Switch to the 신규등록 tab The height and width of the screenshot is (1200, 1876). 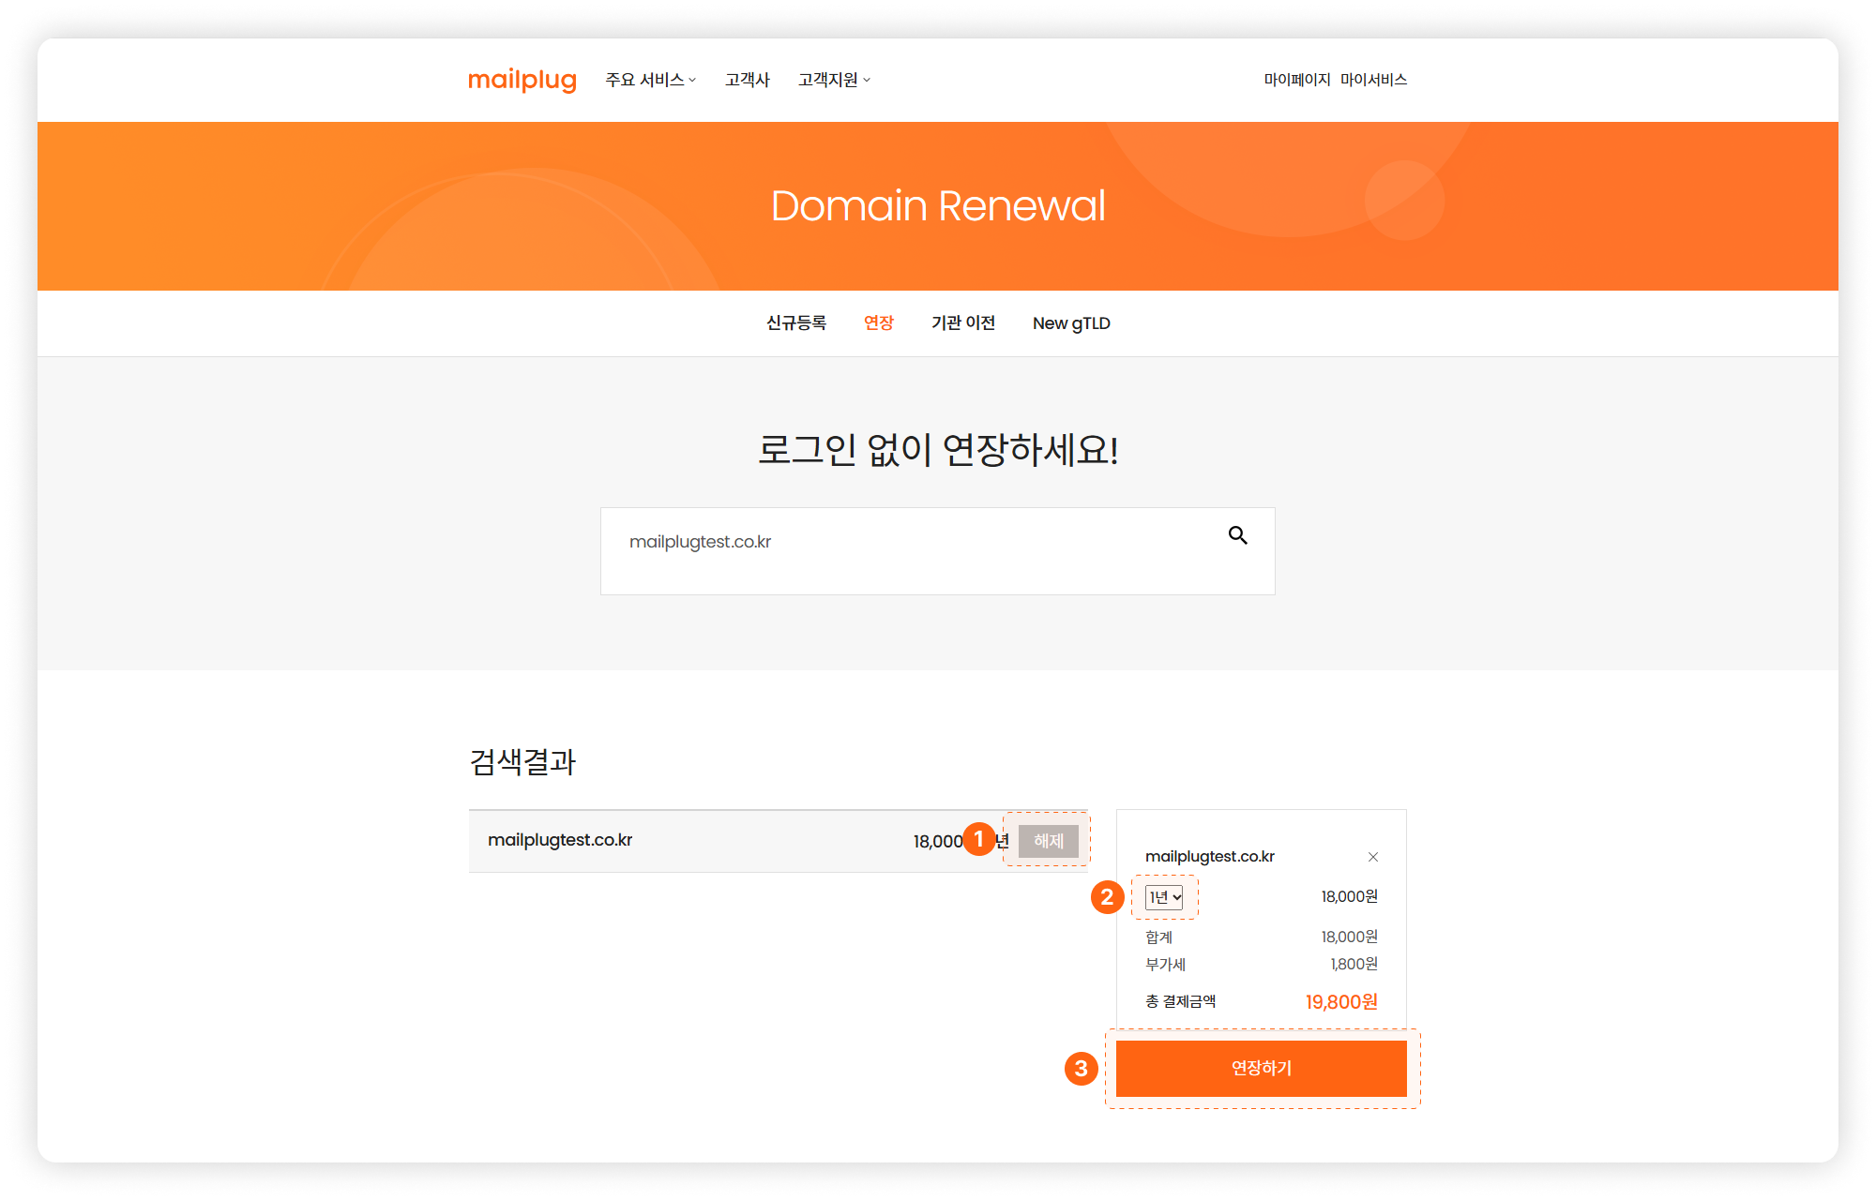coord(796,322)
